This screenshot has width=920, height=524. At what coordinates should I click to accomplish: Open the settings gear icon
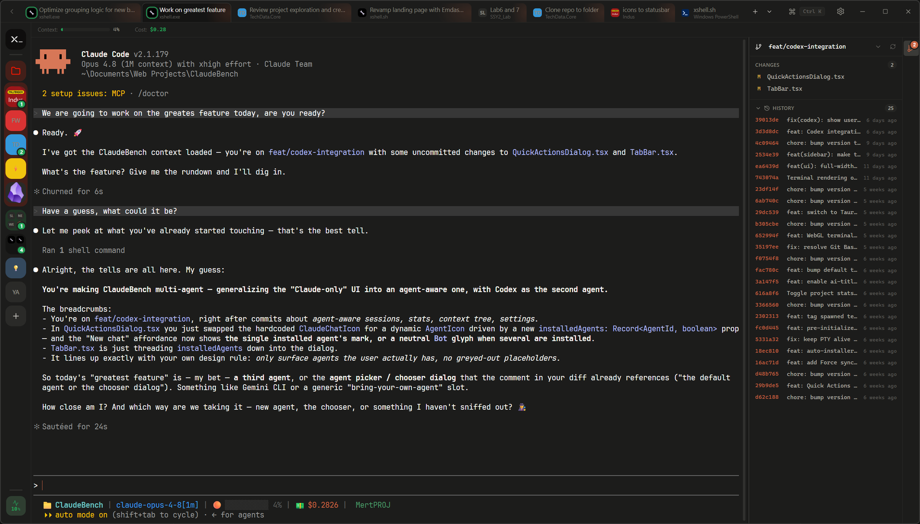(840, 12)
